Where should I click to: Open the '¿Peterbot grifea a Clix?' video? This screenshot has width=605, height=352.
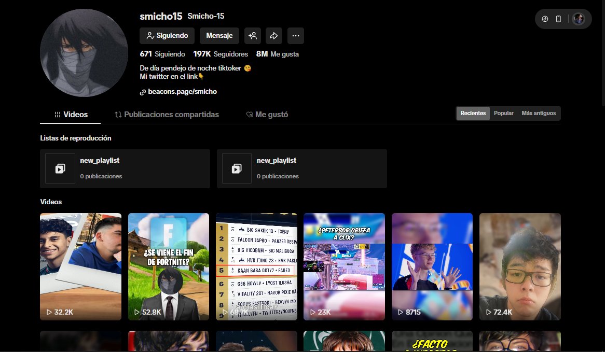coord(344,266)
